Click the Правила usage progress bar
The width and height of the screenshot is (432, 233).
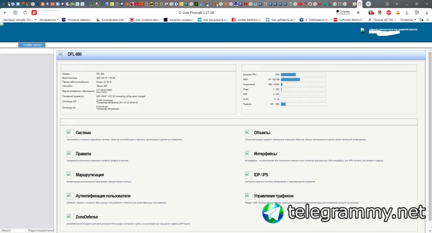pyautogui.click(x=303, y=104)
